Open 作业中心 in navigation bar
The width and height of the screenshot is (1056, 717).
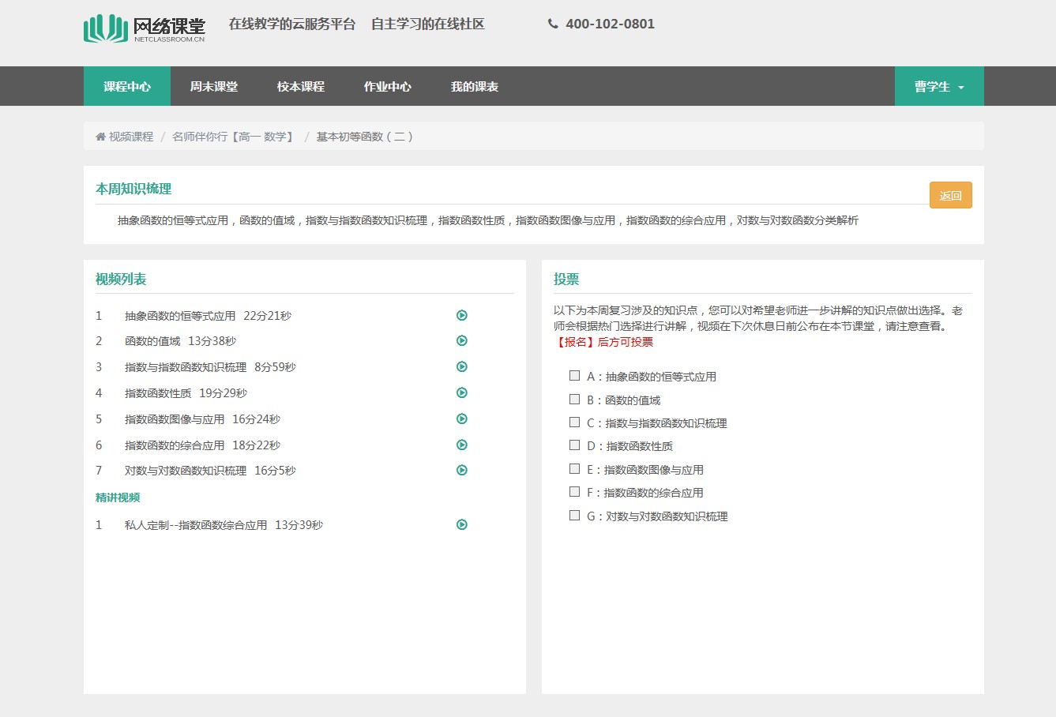387,87
